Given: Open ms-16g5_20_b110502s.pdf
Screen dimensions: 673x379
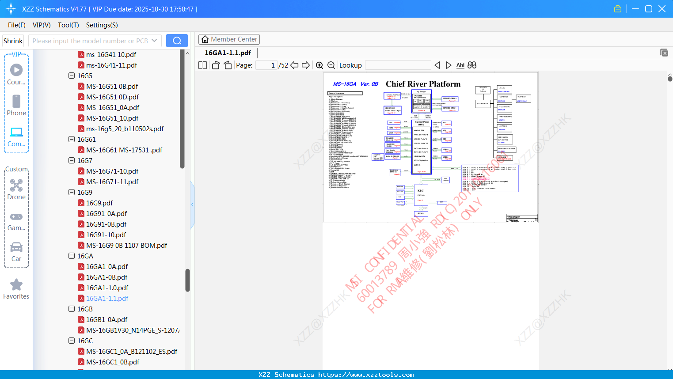Looking at the screenshot, I should [x=125, y=129].
